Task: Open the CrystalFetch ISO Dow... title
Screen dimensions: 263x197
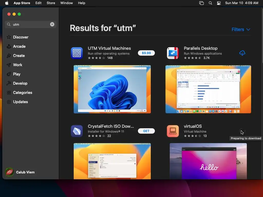Action: 111,126
